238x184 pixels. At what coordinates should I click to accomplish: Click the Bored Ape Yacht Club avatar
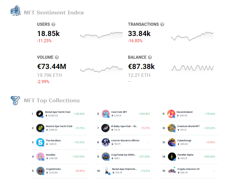pyautogui.click(x=40, y=114)
